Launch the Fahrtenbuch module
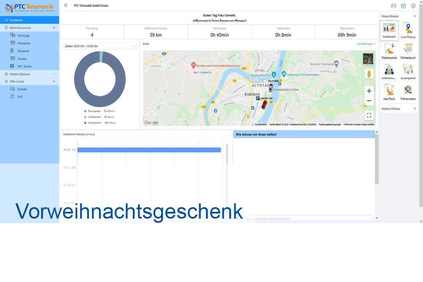This screenshot has height=282, width=423. 408,51
